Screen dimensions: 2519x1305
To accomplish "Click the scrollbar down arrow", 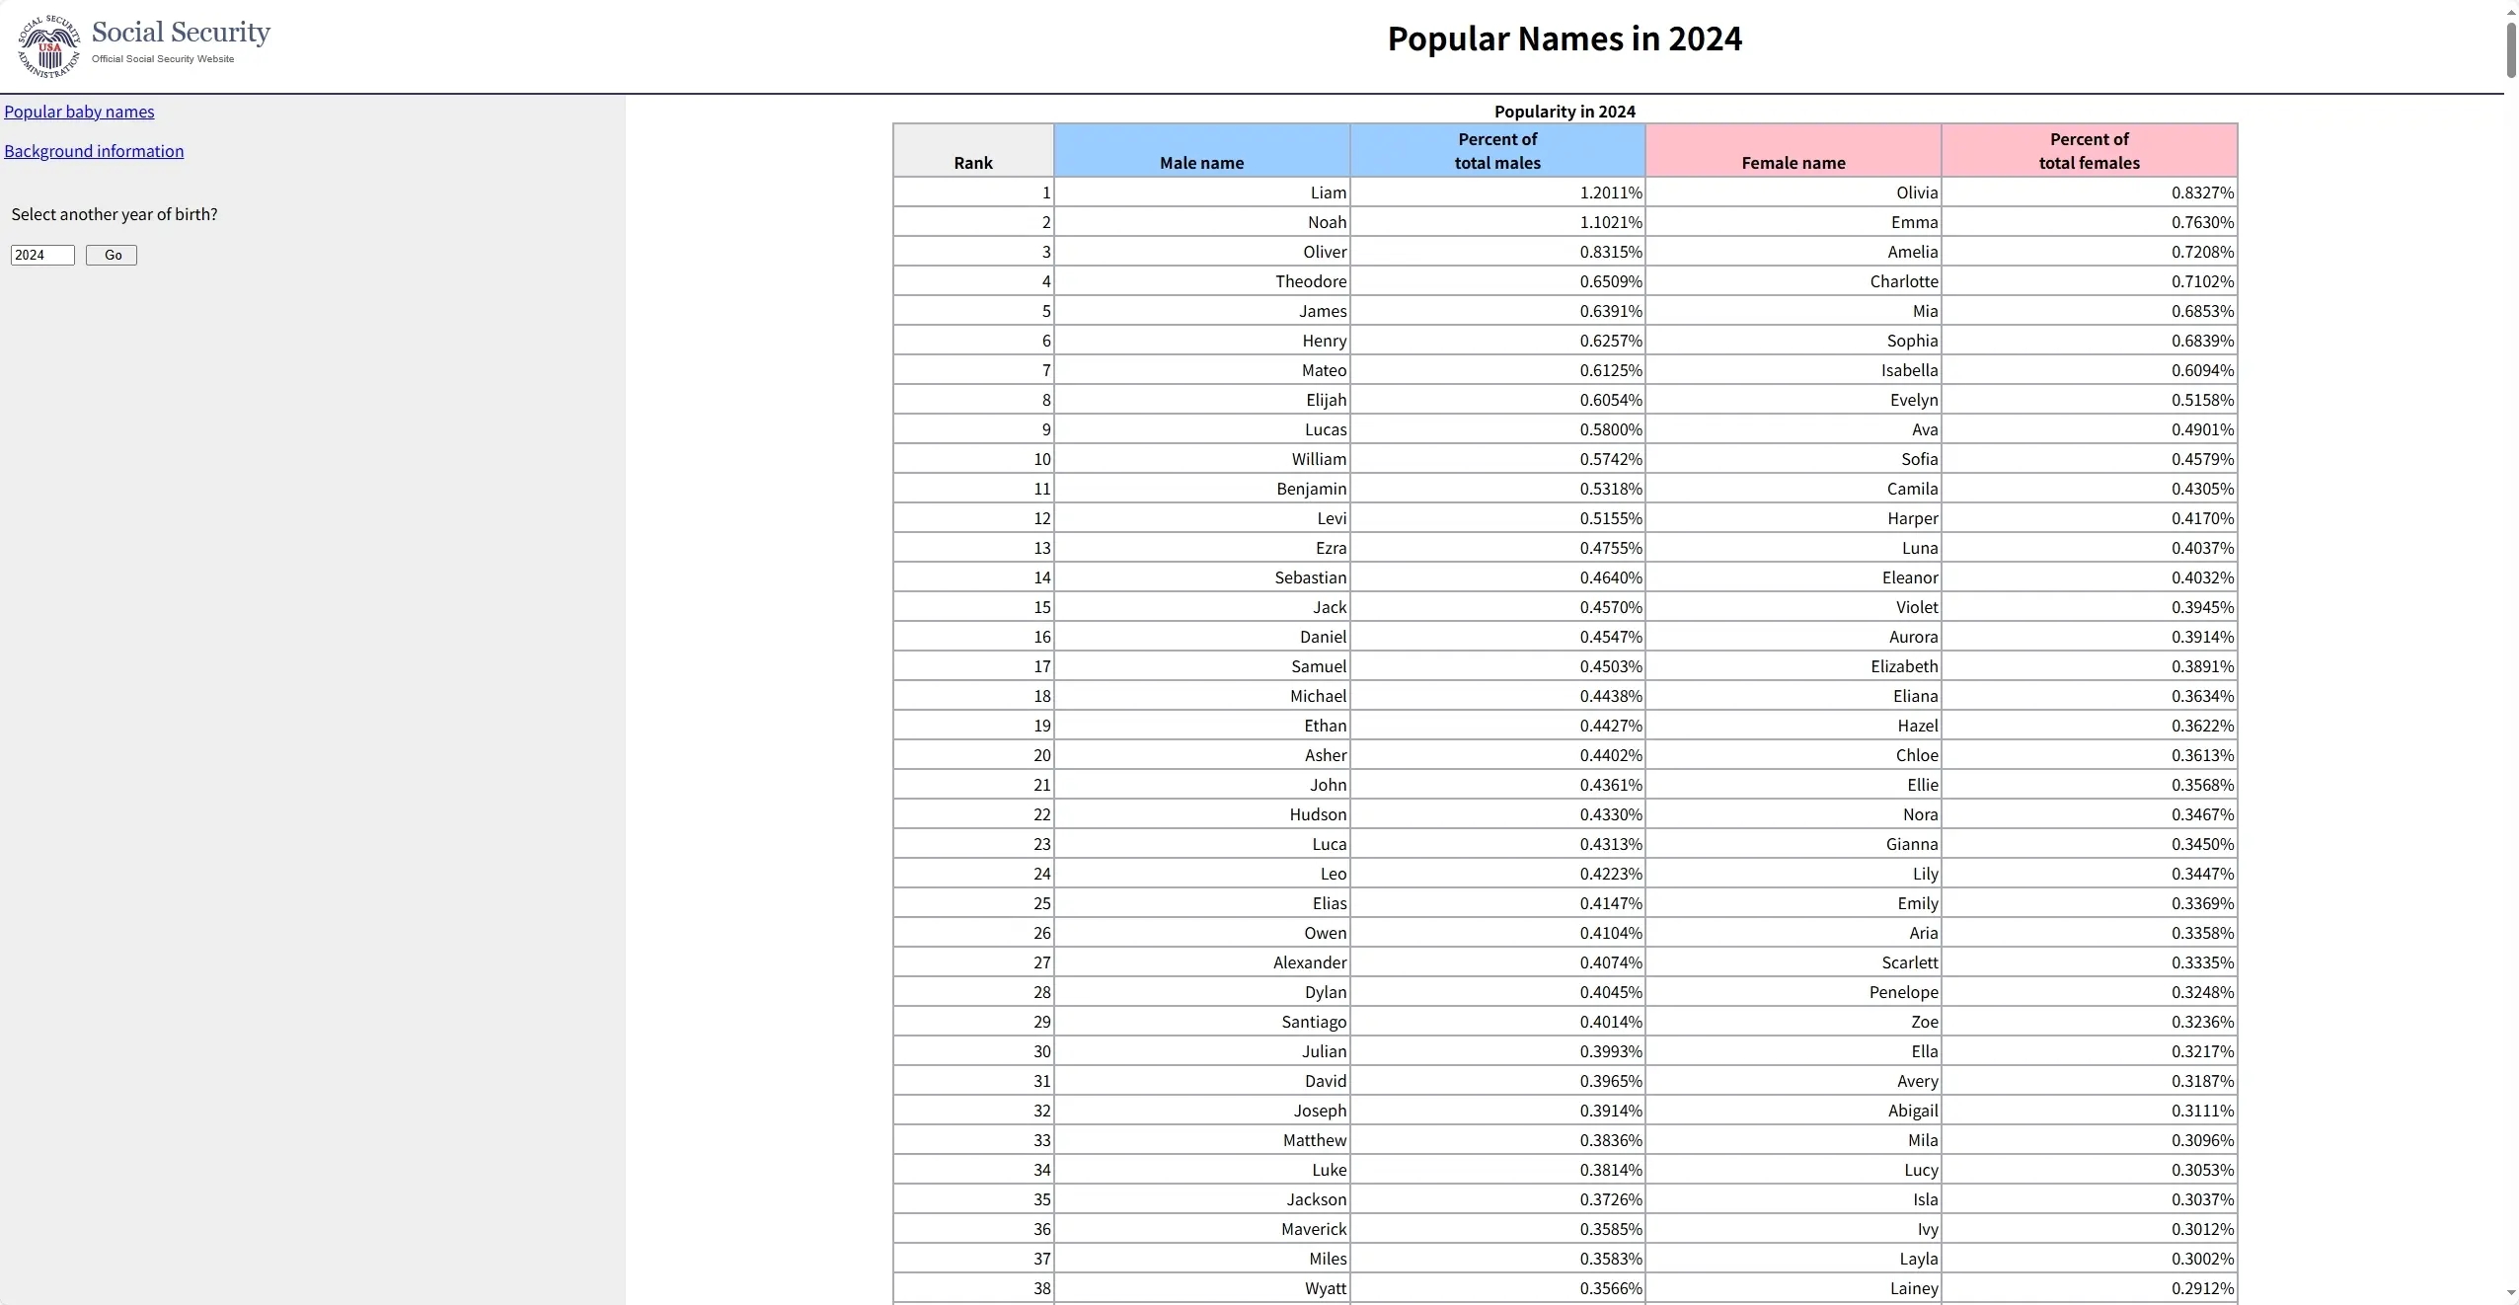I will 2511,1292.
